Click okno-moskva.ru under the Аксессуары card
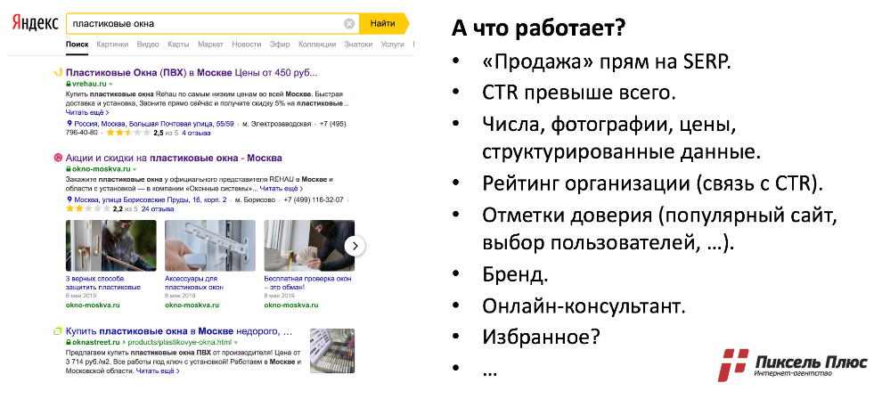Image resolution: width=882 pixels, height=407 pixels. [192, 305]
